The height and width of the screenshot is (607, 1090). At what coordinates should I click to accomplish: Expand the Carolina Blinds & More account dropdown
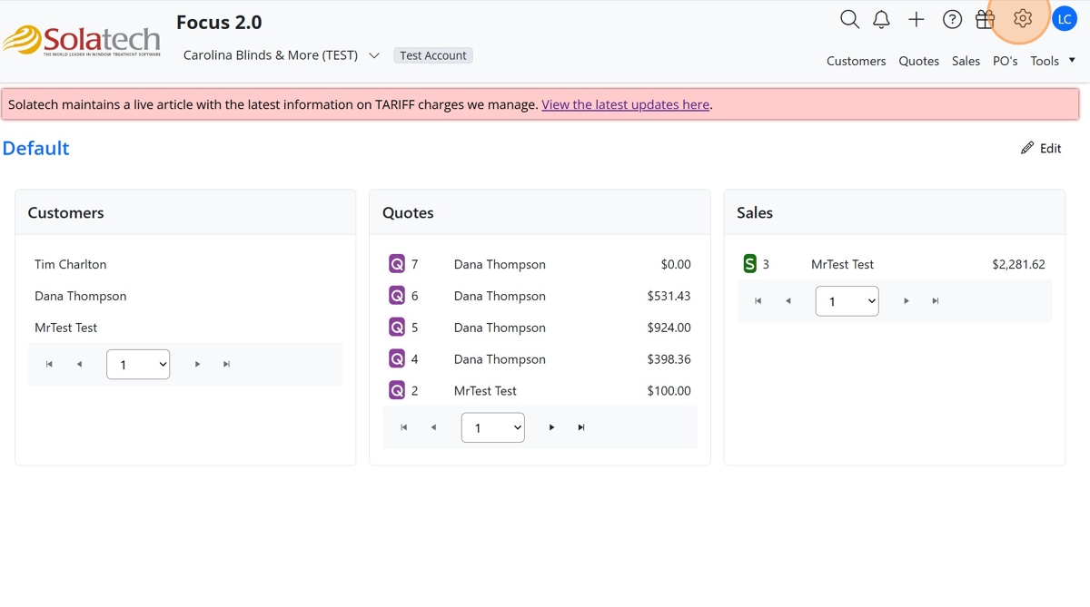click(373, 55)
